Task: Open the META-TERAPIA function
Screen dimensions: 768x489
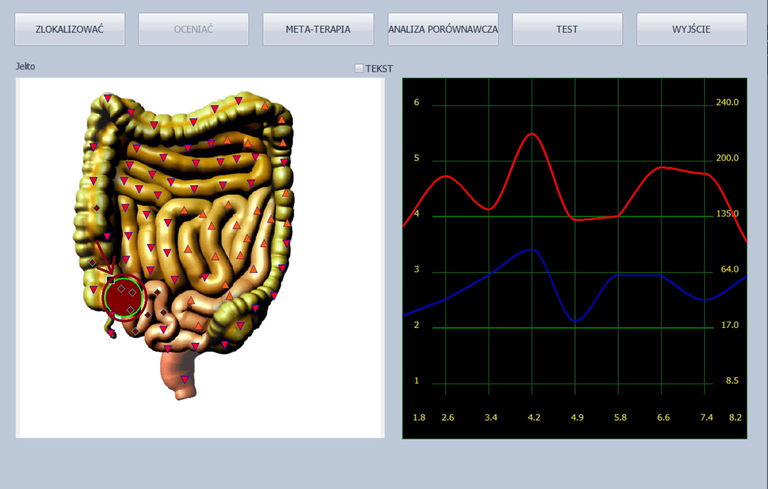Action: point(318,29)
